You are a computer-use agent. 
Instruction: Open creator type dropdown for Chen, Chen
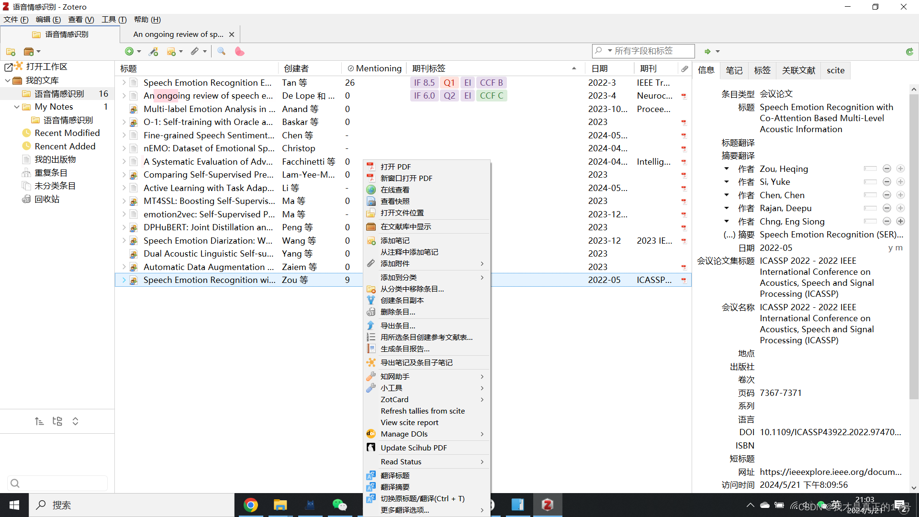tap(727, 195)
